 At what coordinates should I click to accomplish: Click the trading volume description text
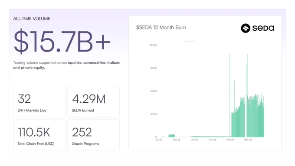click(66, 65)
